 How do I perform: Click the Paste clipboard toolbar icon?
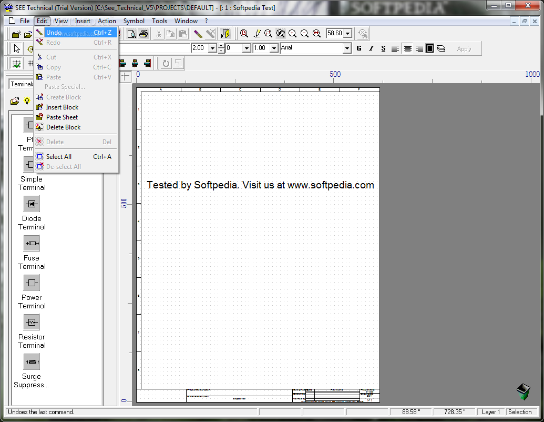click(182, 34)
